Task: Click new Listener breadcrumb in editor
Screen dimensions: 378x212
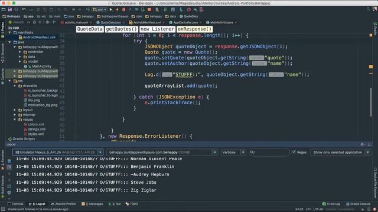Action: (x=157, y=29)
